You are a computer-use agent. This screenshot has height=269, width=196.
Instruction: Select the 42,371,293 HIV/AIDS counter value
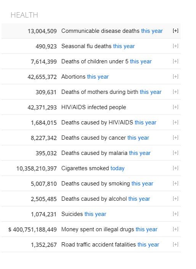pyautogui.click(x=42, y=107)
